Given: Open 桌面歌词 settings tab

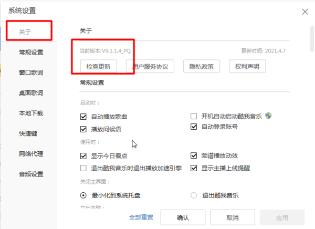Looking at the screenshot, I should tap(31, 93).
